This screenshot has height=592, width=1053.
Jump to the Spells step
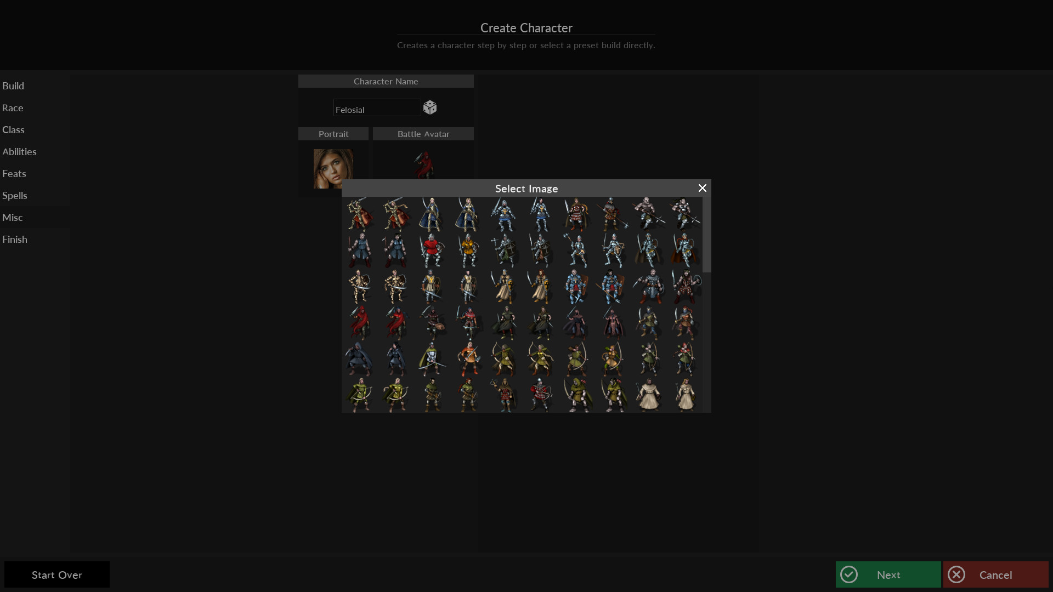[x=15, y=196]
